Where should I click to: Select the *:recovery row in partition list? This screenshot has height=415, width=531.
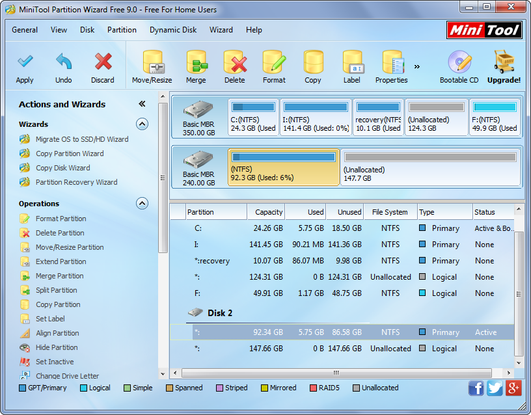click(x=342, y=261)
